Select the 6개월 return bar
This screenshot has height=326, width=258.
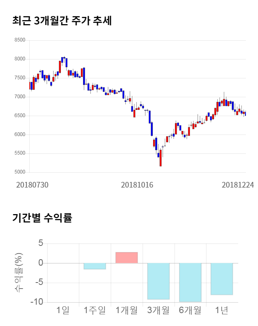click(190, 282)
